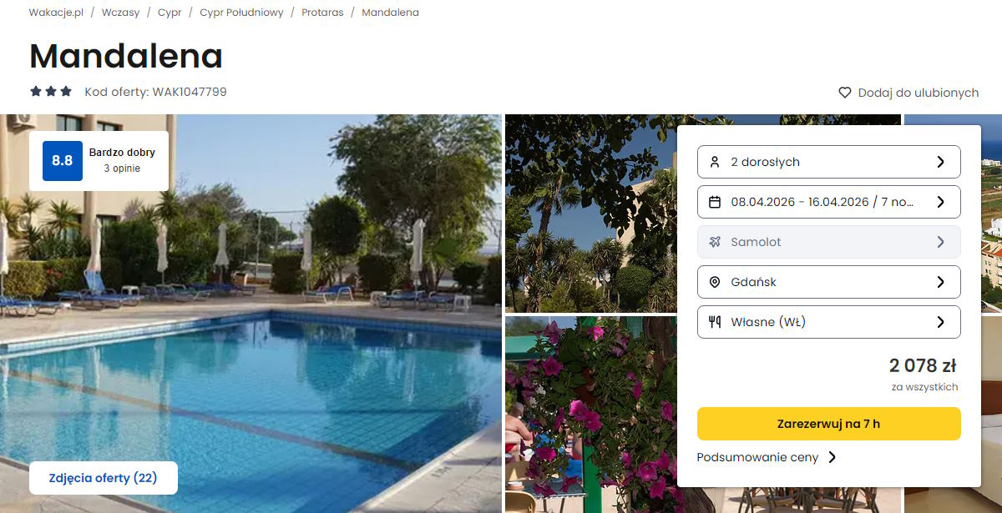Click the three-star hotel rating icons
This screenshot has width=1002, height=513.
pos(51,92)
